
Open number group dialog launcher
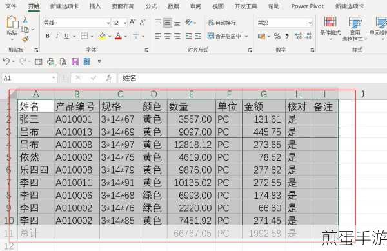point(312,50)
